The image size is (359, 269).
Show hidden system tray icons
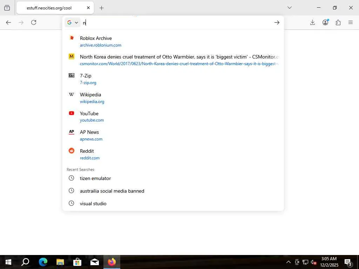pos(289,262)
